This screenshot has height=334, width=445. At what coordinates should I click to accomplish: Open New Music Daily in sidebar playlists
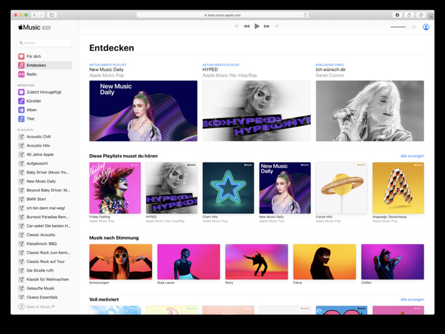44,181
